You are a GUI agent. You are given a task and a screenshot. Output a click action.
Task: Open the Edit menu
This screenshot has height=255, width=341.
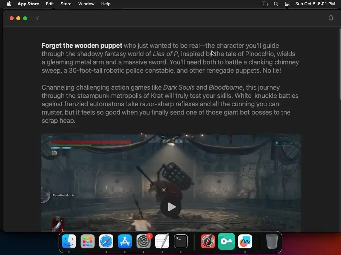tap(50, 4)
